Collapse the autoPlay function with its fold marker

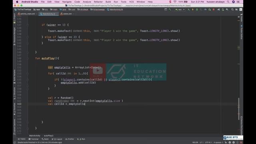[x=28, y=58]
